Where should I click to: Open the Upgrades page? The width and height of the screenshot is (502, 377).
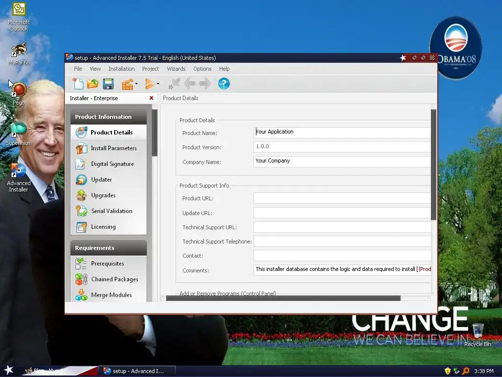coord(108,195)
